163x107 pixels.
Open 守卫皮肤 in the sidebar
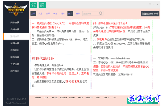pos(15,64)
